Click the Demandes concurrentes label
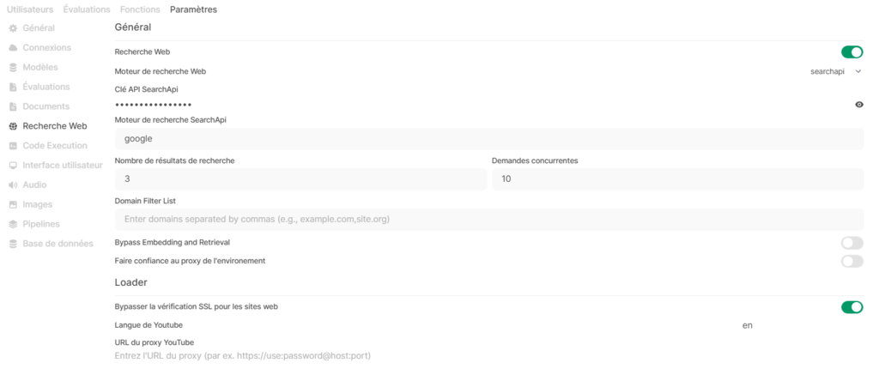 [x=535, y=160]
